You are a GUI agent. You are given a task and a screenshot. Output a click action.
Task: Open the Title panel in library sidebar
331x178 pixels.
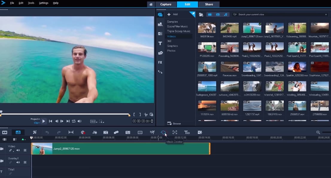click(160, 43)
